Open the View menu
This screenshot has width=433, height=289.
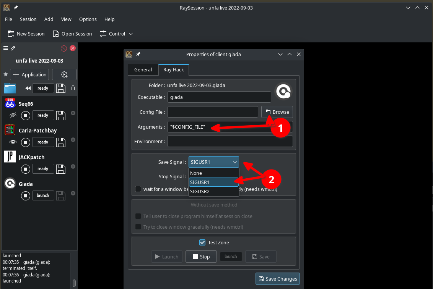click(x=66, y=19)
